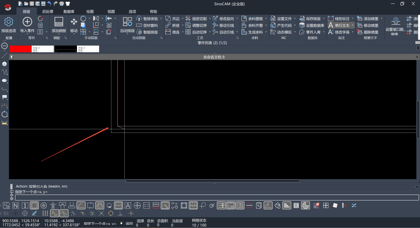Click the intersection X snap icon

pyautogui.click(x=101, y=213)
